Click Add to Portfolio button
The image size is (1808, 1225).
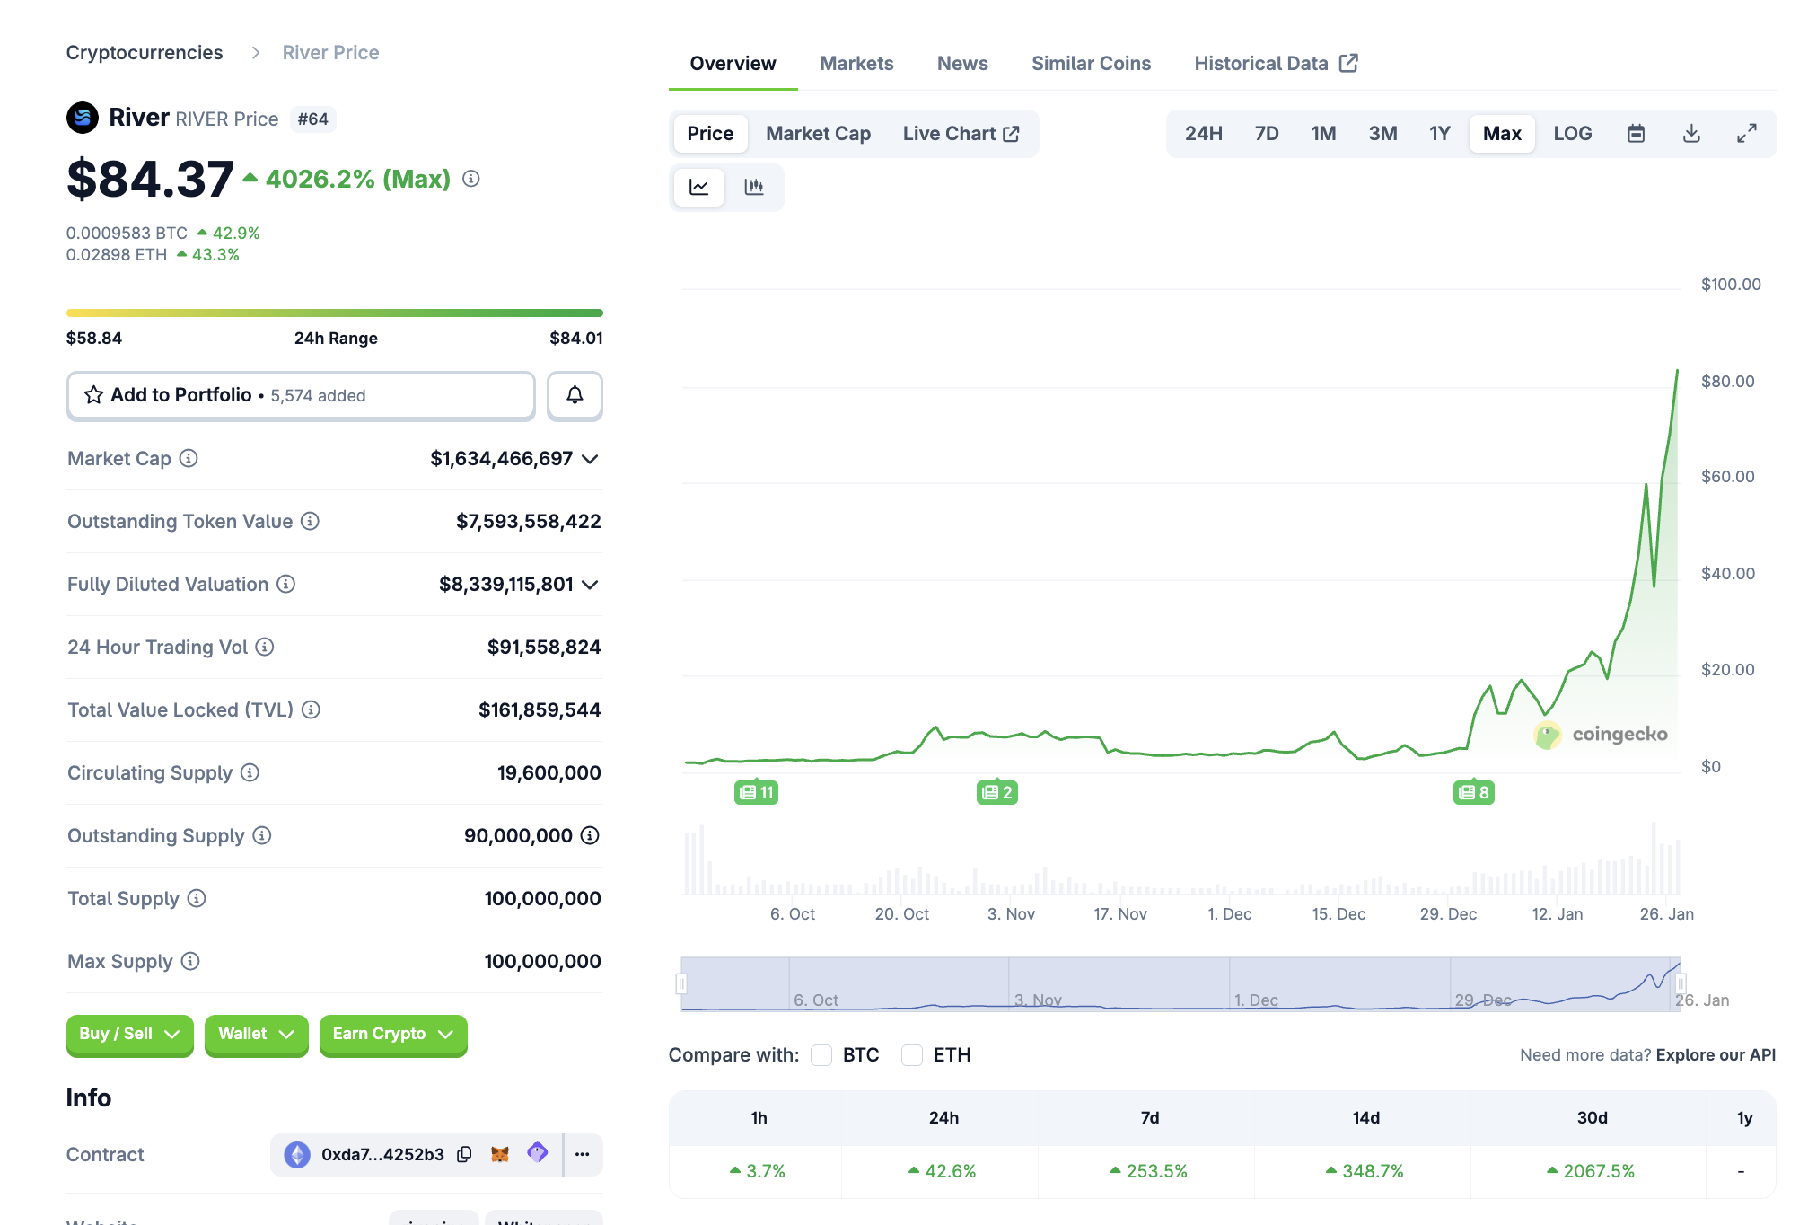(301, 395)
